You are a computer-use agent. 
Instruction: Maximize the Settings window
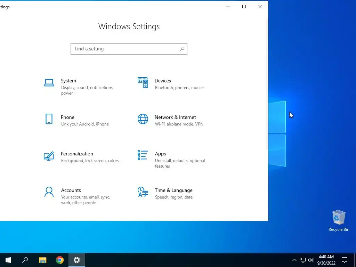(244, 7)
